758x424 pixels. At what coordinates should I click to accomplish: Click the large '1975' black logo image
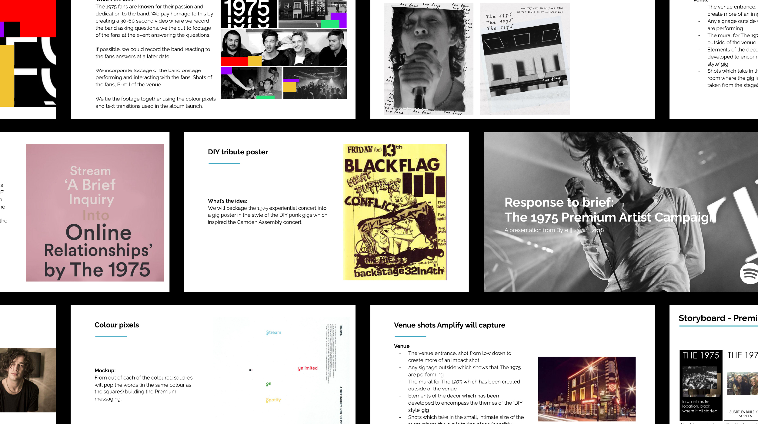pyautogui.click(x=249, y=14)
